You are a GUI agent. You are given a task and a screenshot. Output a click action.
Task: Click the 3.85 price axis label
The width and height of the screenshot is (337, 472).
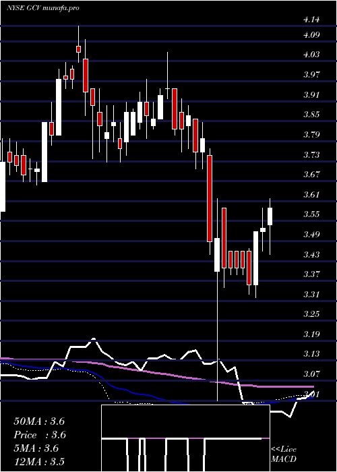tap(311, 115)
